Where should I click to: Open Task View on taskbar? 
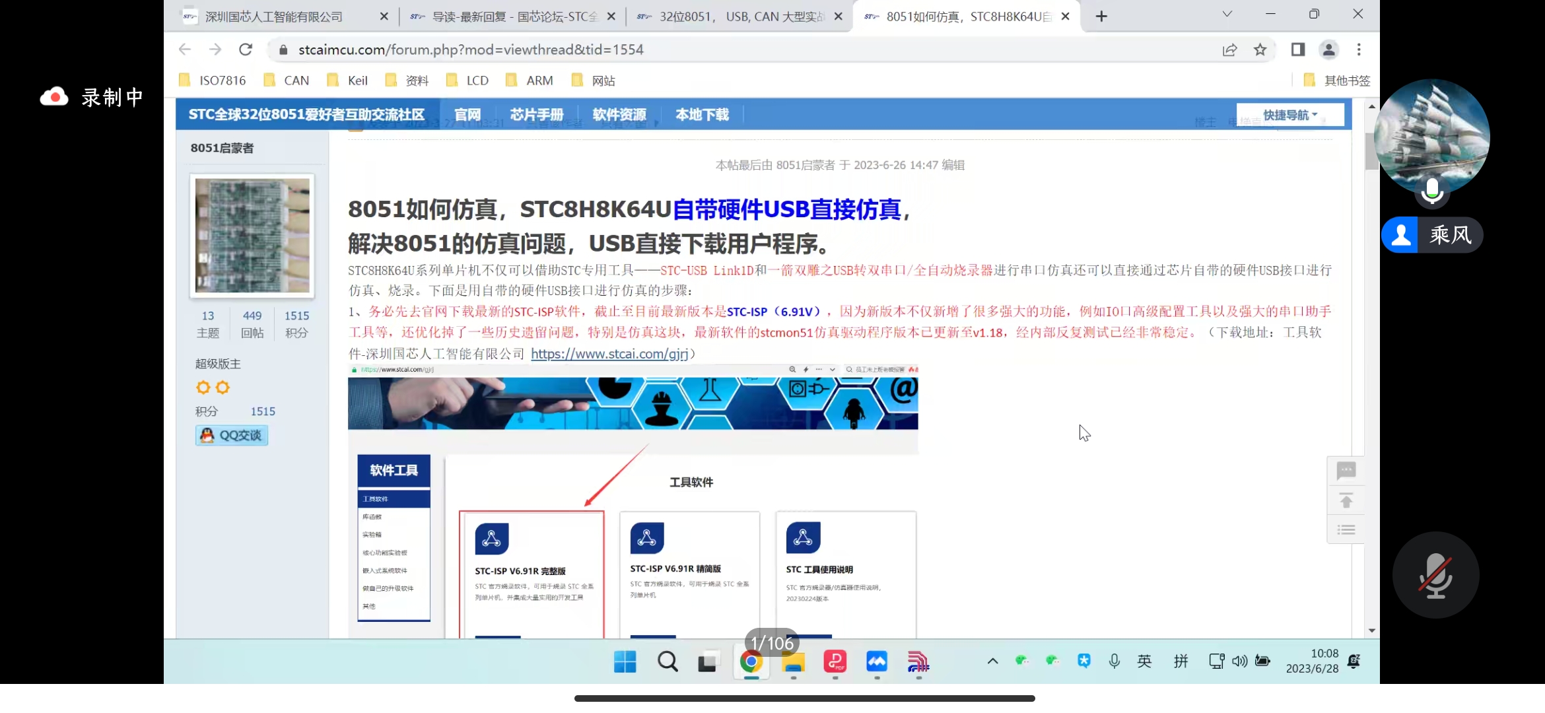pos(708,662)
